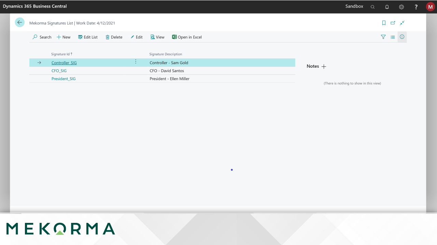
Task: Sort by Signature Description column header
Action: (166, 54)
